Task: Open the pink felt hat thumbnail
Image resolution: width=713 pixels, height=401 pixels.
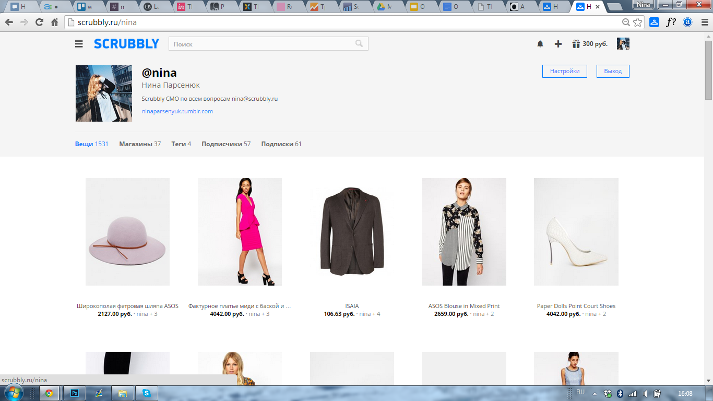Action: (127, 232)
